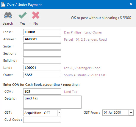Viewport: 136px width, 127px height.
Task: Click the empty Cost Code field
Action: point(42,120)
